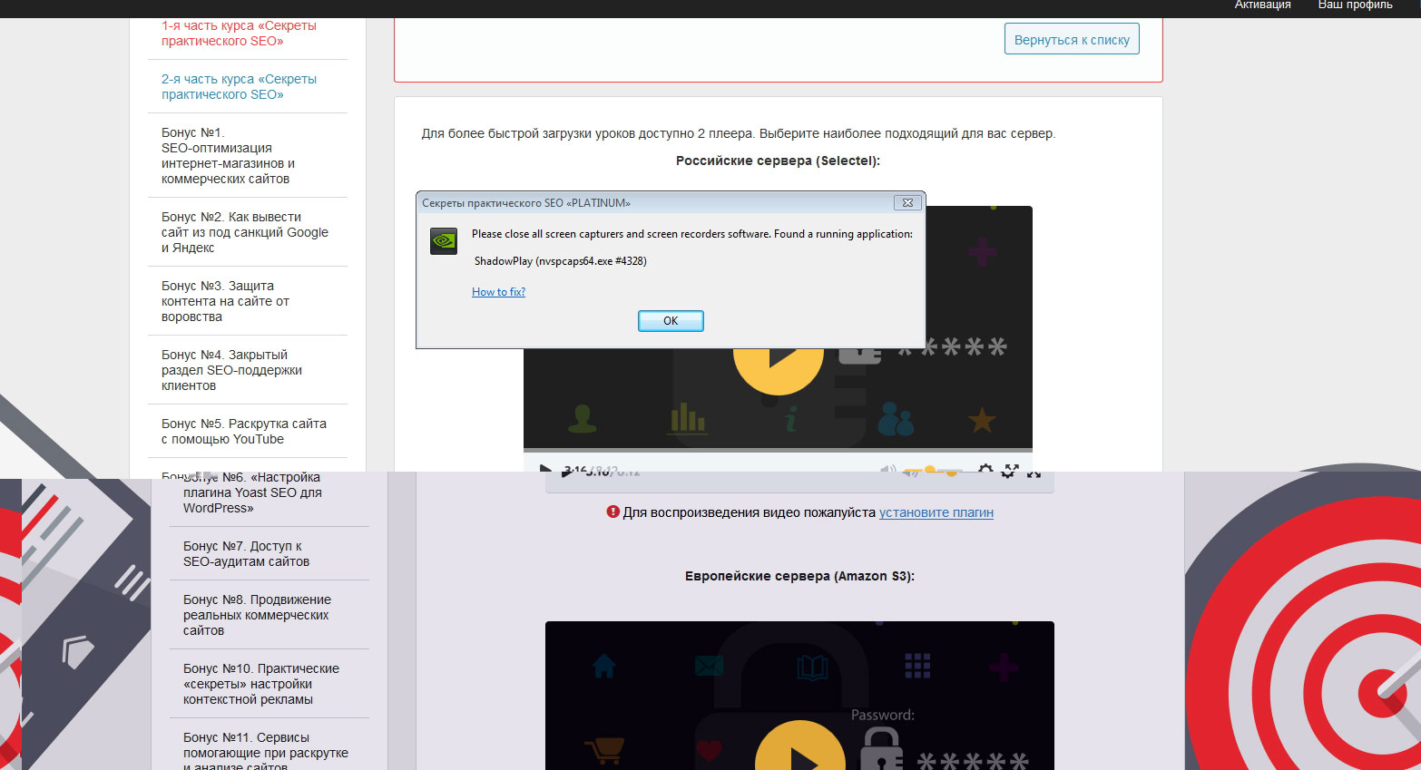The image size is (1421, 770).
Task: Open "Ваш профиль" in the top bar
Action: (1355, 5)
